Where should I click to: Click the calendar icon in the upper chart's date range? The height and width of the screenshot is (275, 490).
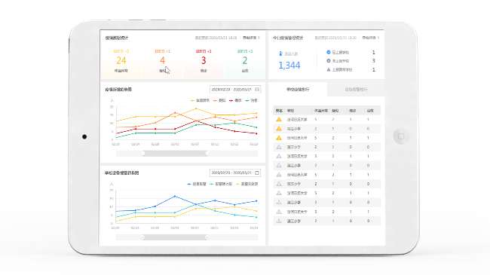coord(257,90)
